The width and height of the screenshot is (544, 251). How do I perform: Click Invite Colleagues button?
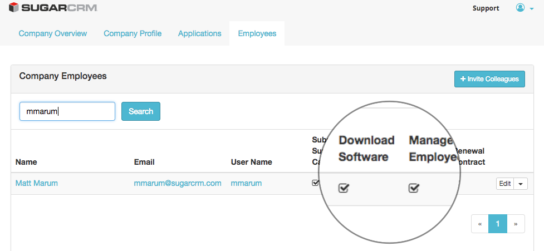[489, 79]
